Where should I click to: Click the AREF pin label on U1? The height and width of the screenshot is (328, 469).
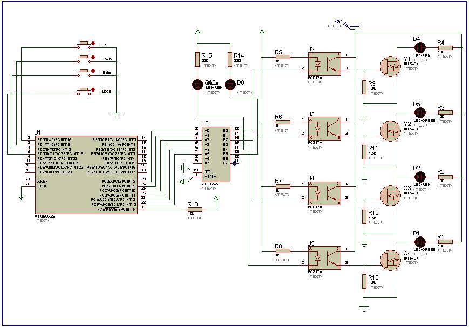[42, 181]
